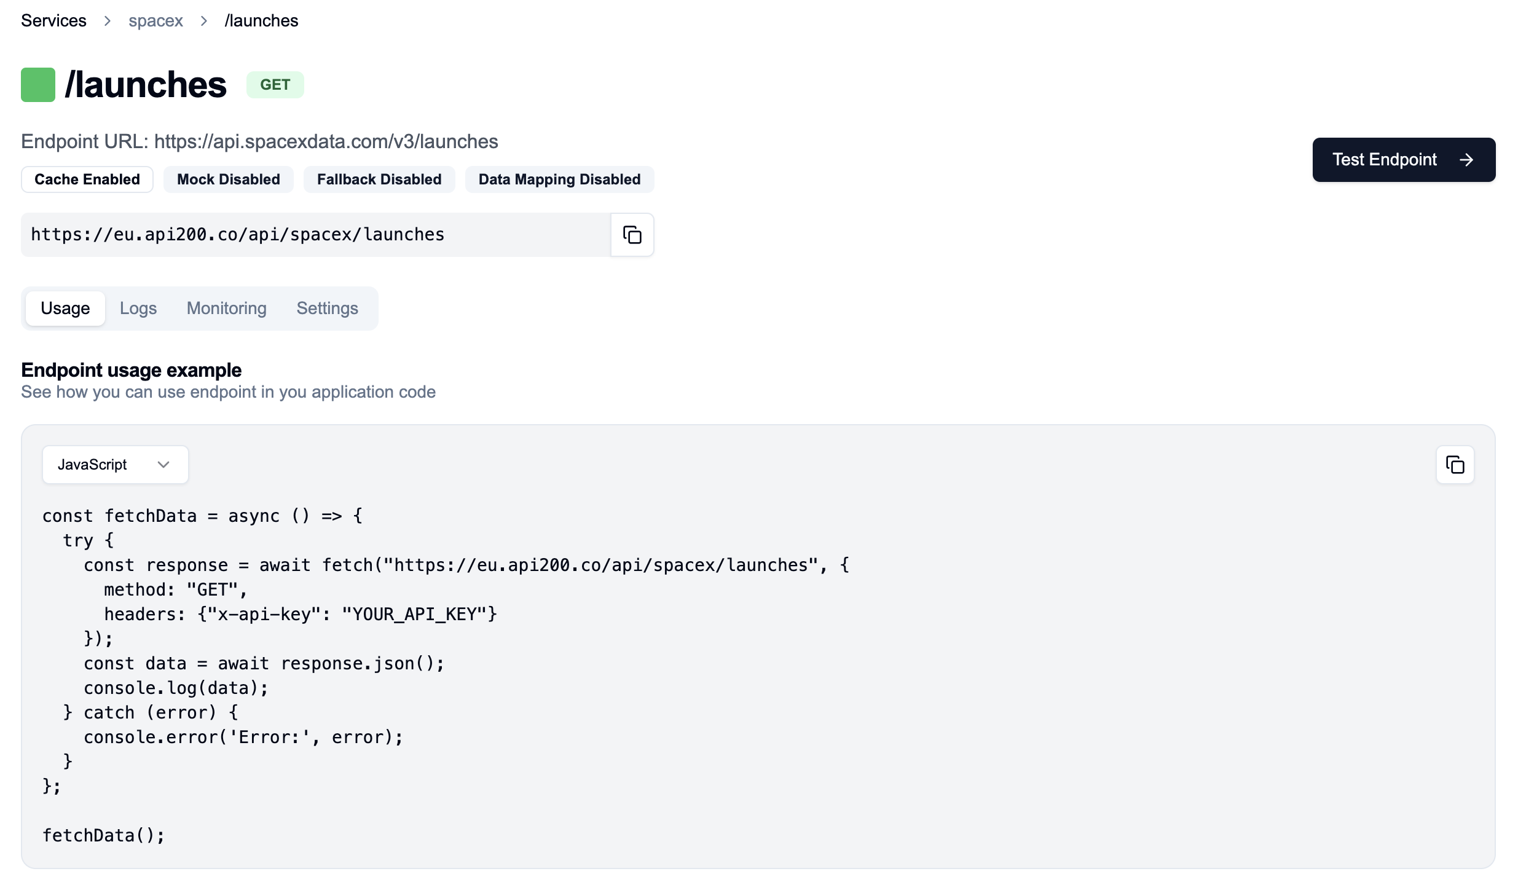
Task: Select the Usage tab
Action: click(x=65, y=309)
